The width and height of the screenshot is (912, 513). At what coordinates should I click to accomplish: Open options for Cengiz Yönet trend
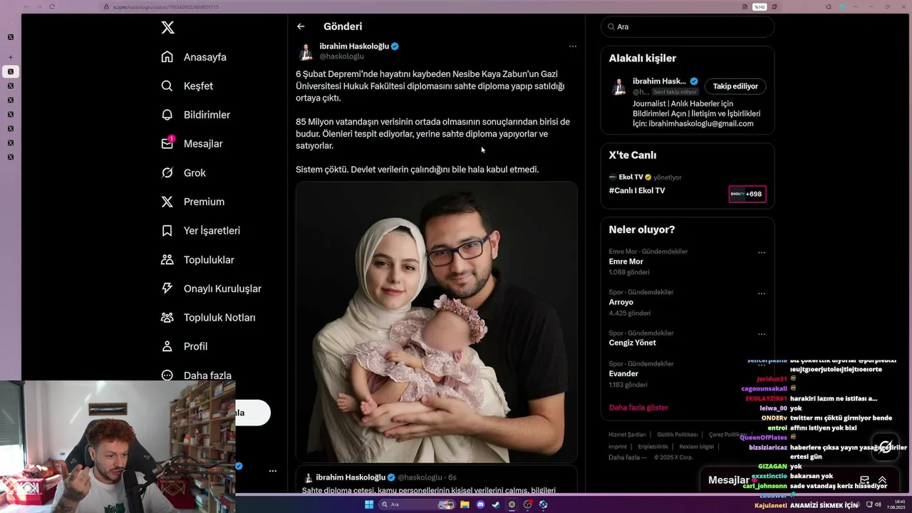click(x=762, y=333)
